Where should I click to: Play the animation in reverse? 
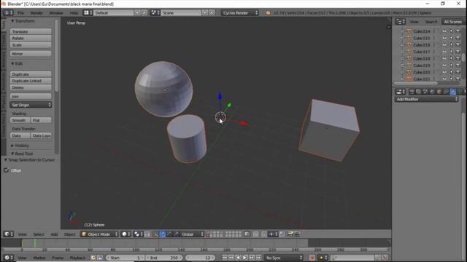coord(238,258)
